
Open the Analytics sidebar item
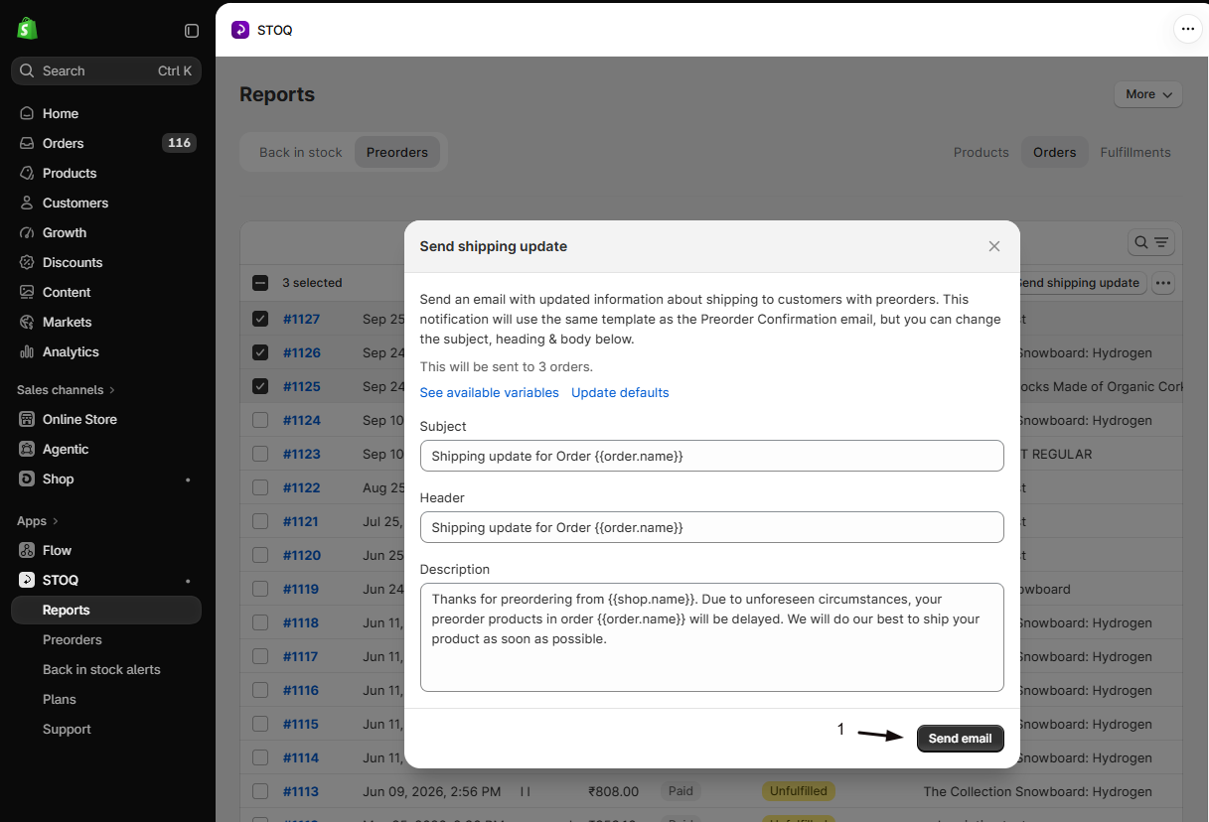106,351
